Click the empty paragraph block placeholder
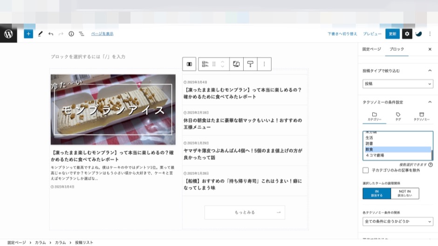 [88, 57]
